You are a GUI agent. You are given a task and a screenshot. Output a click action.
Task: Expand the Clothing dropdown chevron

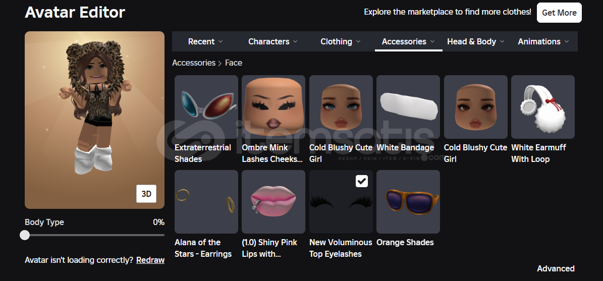(358, 41)
